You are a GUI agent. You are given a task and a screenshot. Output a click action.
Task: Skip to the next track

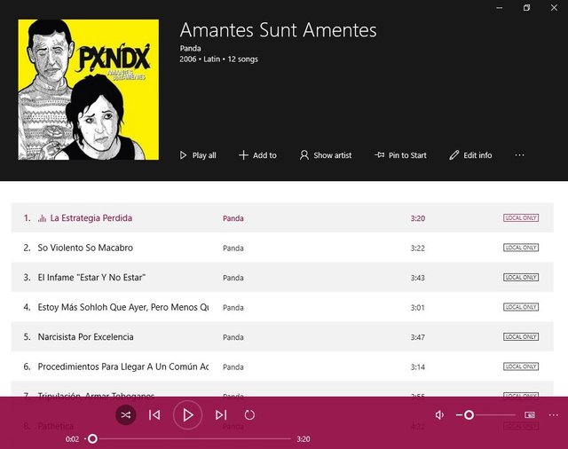(x=221, y=415)
